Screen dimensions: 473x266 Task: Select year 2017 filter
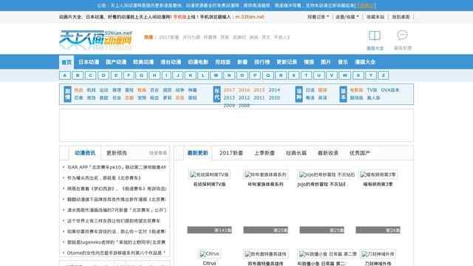[x=229, y=90]
